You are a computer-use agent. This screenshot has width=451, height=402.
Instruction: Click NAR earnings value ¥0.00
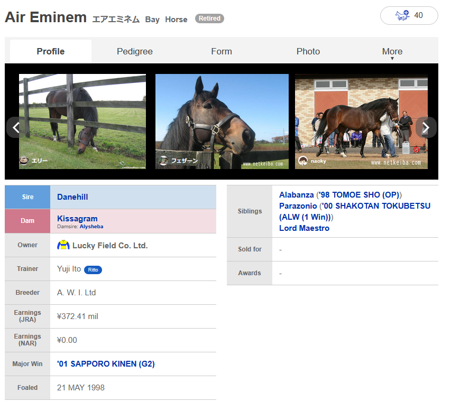[67, 340]
